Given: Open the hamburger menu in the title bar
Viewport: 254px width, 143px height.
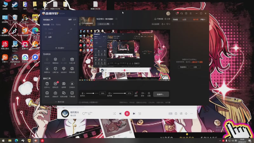Looking at the screenshot, I should (x=191, y=13).
